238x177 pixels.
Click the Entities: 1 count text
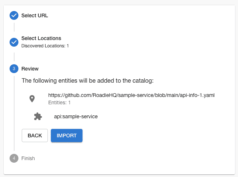[59, 102]
